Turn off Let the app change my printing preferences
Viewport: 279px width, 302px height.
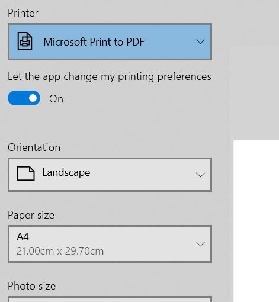[x=24, y=98]
